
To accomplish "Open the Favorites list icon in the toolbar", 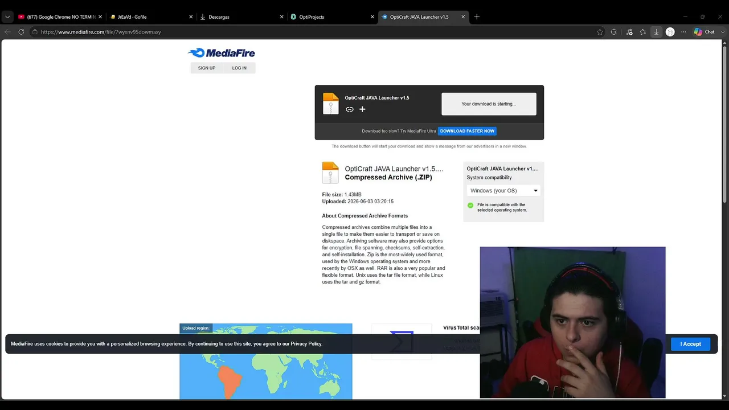I will [642, 32].
